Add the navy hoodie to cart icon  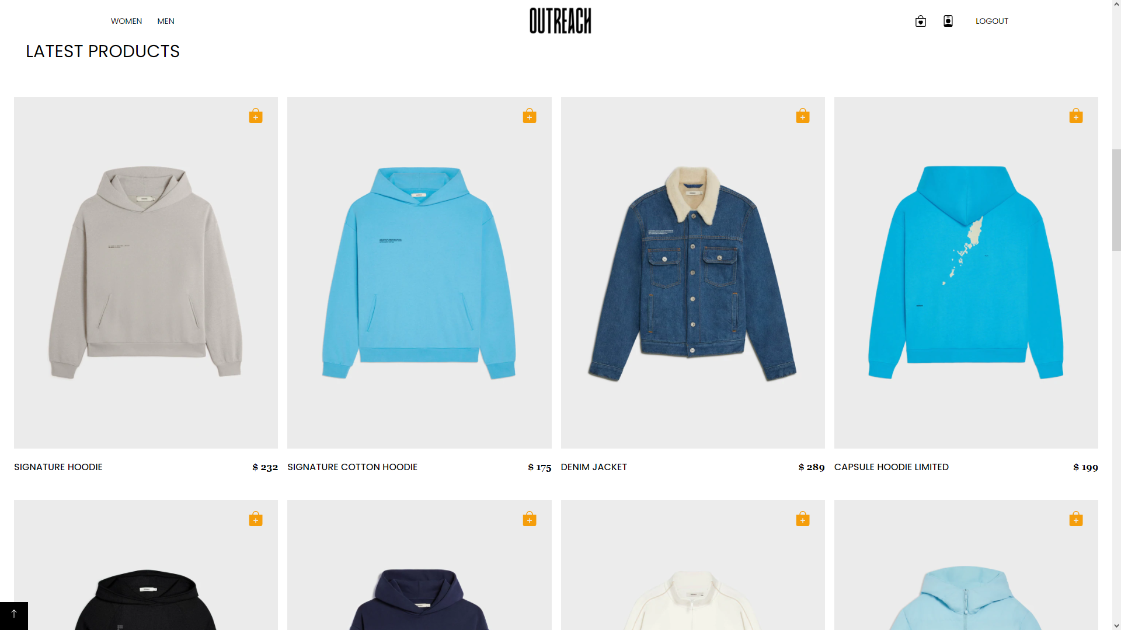click(x=530, y=519)
